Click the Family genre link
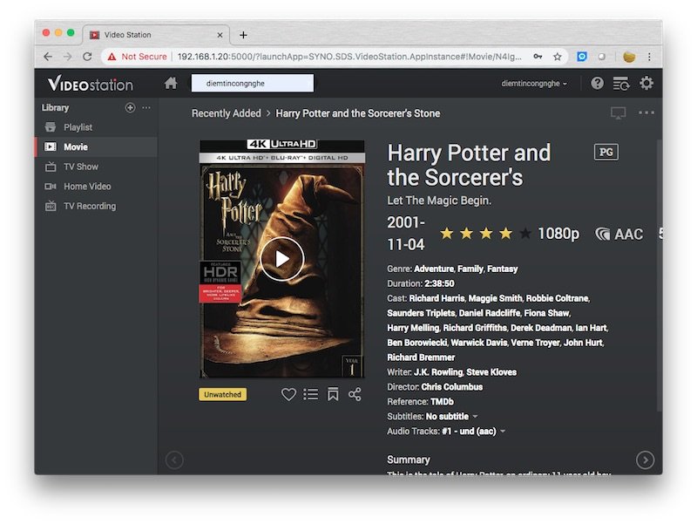This screenshot has height=524, width=697. (x=470, y=269)
